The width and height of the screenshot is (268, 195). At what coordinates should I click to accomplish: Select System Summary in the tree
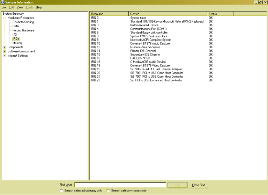13,14
